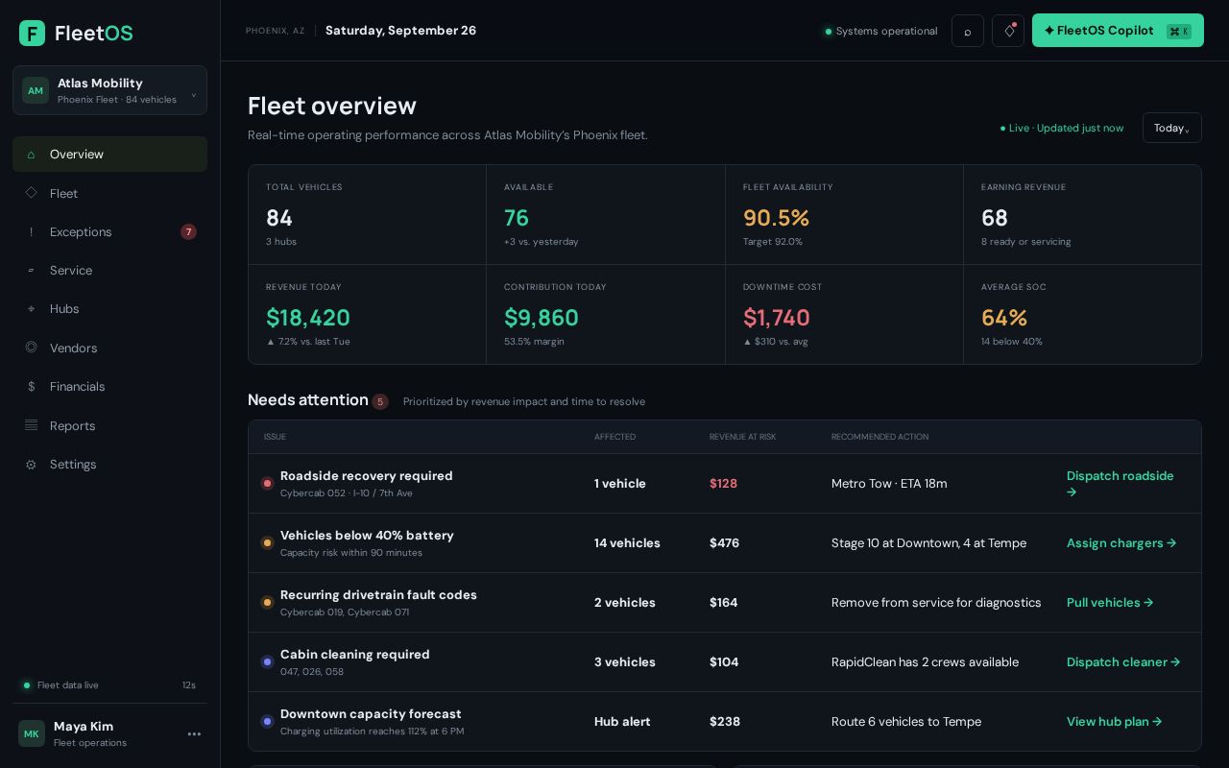Click Systems operational status indicator
1229x768 pixels.
coord(880,31)
